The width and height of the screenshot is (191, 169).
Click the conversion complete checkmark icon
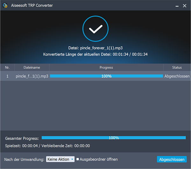[x=95, y=29]
